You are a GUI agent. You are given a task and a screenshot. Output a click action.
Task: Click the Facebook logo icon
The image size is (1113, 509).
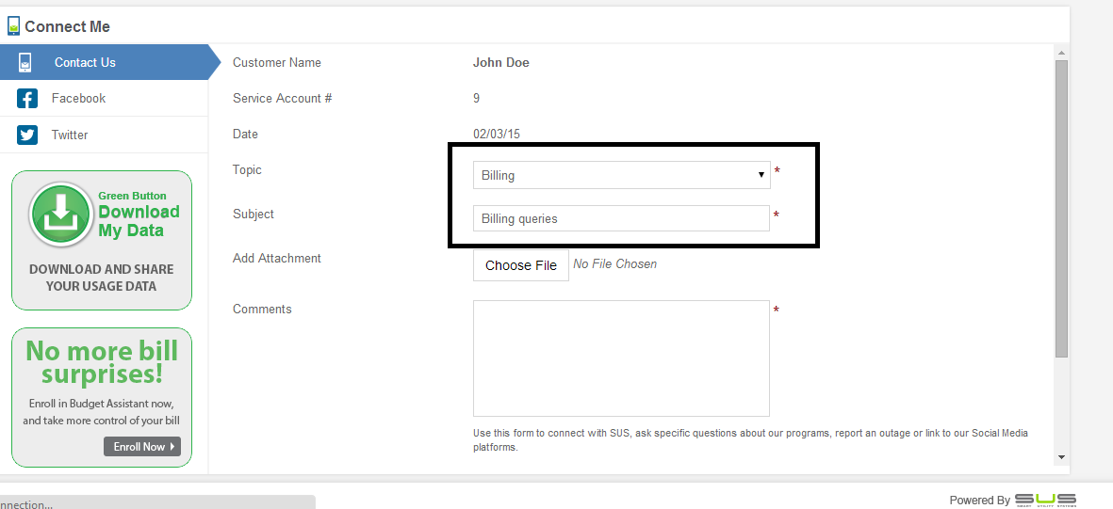(x=27, y=99)
